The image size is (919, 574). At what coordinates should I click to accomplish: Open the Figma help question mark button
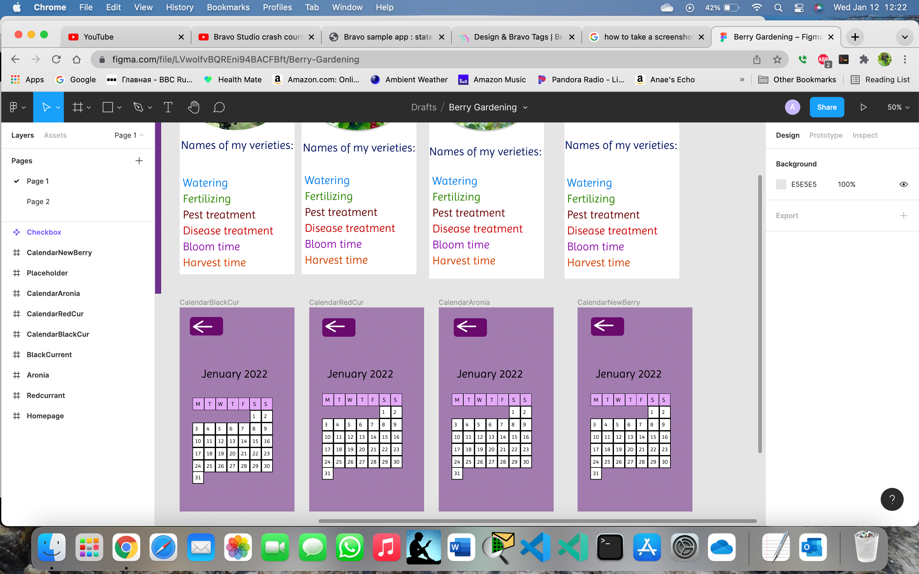point(892,499)
